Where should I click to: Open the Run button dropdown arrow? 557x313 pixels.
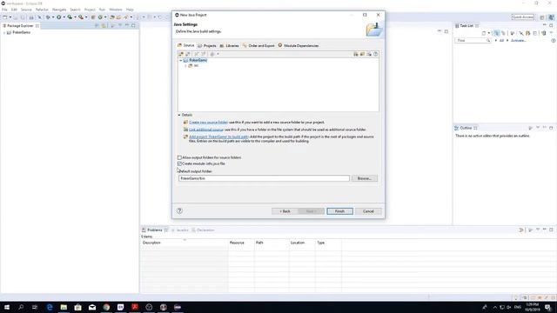coord(64,17)
